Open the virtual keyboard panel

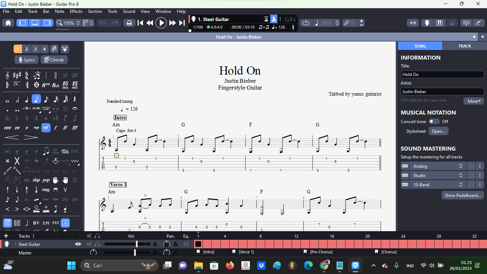click(439, 23)
